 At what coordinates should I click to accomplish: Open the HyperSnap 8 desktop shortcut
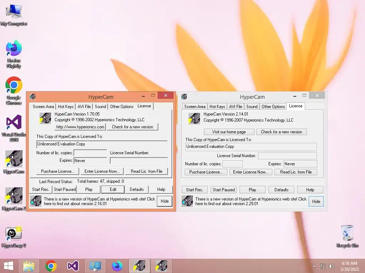(x=14, y=237)
